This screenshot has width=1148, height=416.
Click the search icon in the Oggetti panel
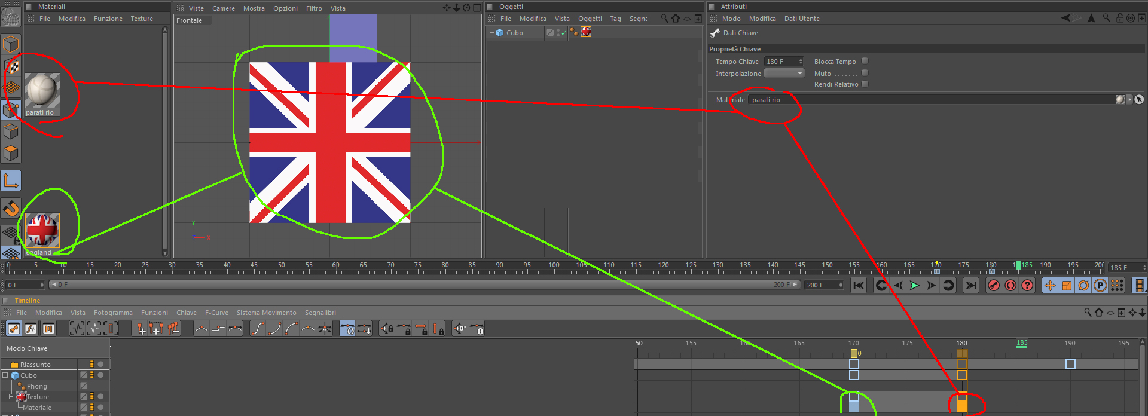point(664,19)
